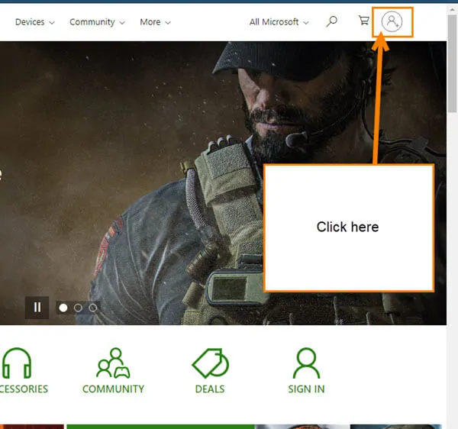458x429 pixels.
Task: Click the green Sign In person icon
Action: coord(306,363)
